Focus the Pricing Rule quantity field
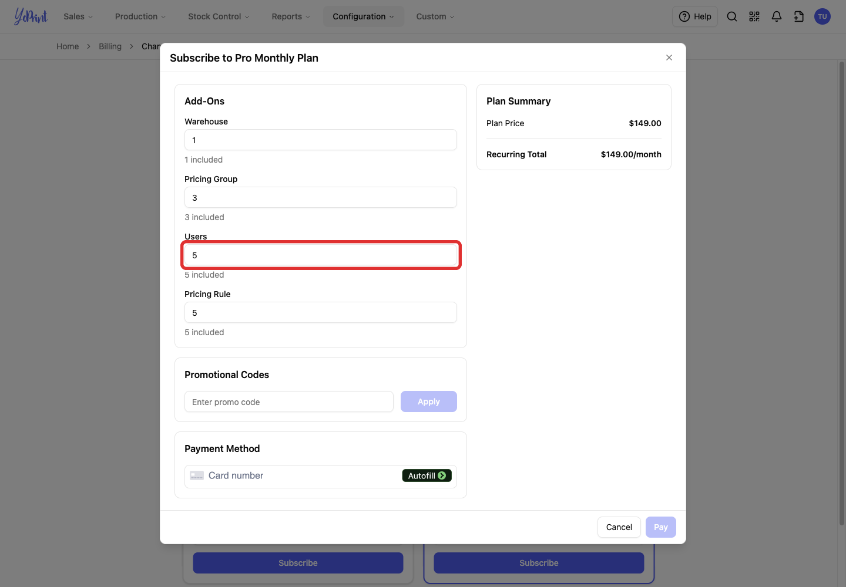 point(321,312)
